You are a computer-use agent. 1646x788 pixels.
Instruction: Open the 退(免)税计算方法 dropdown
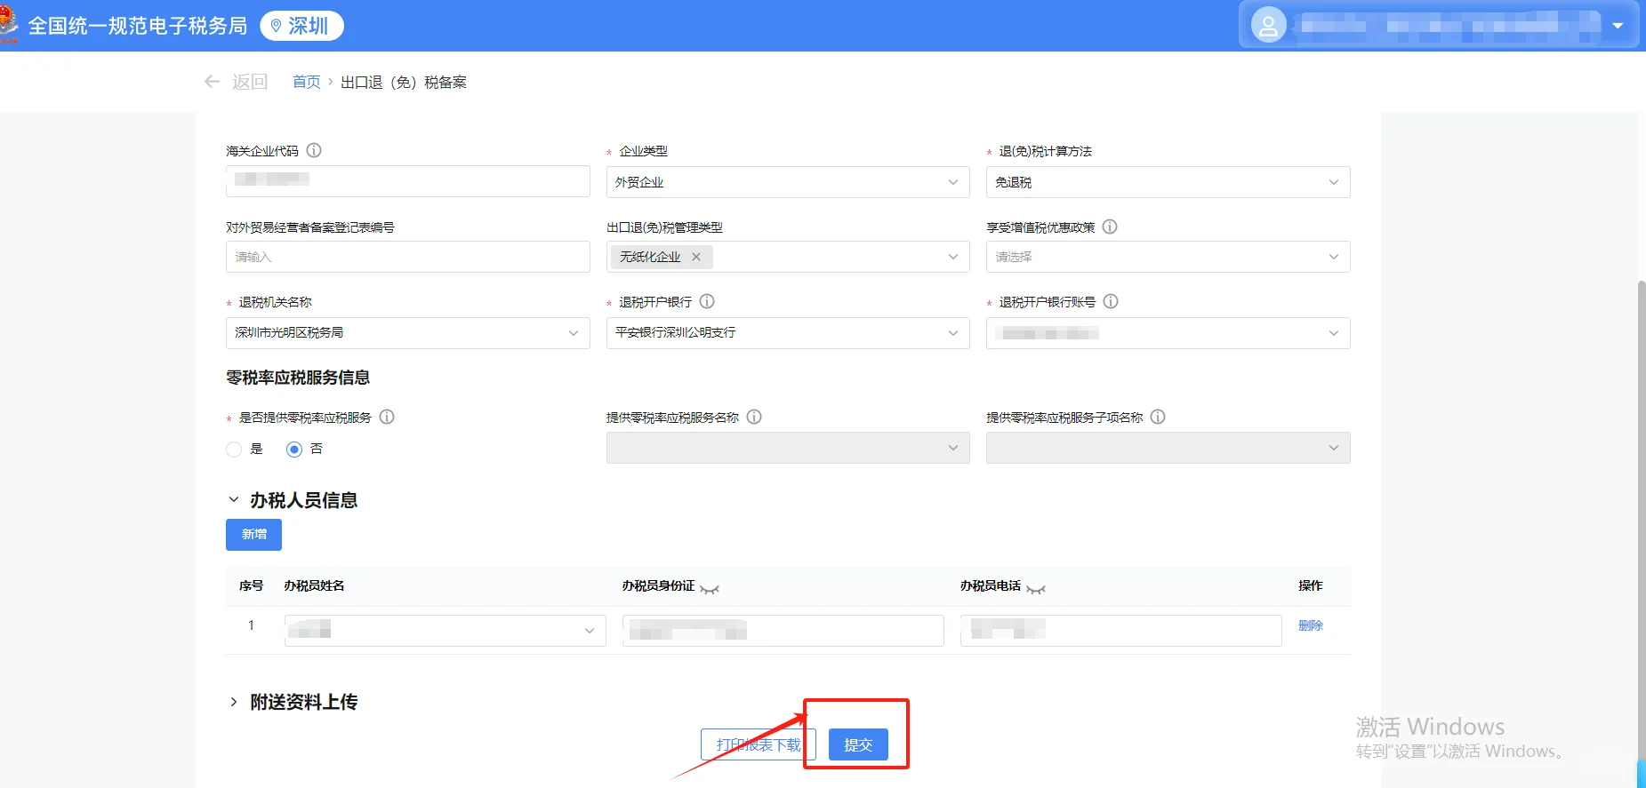coord(1168,182)
